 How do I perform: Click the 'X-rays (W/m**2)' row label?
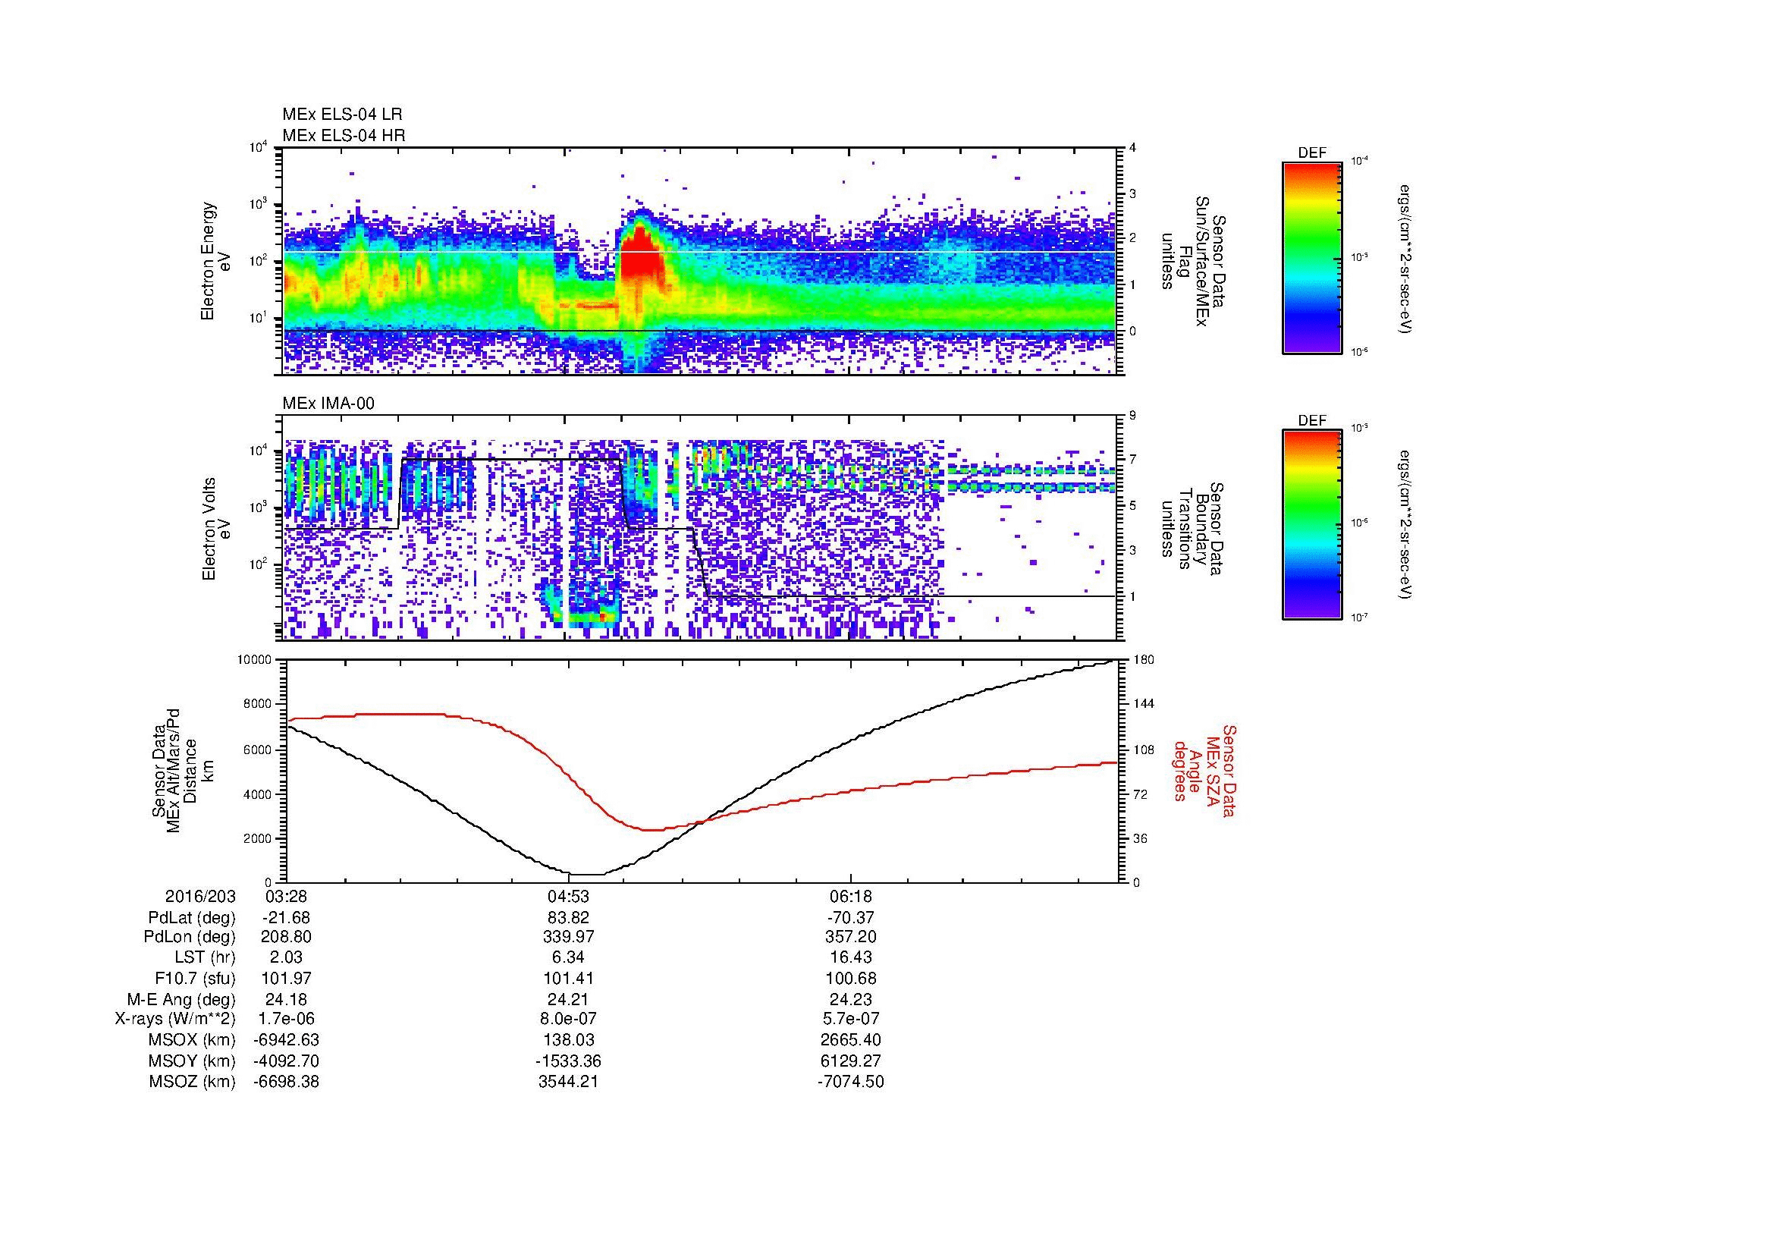[x=175, y=1019]
